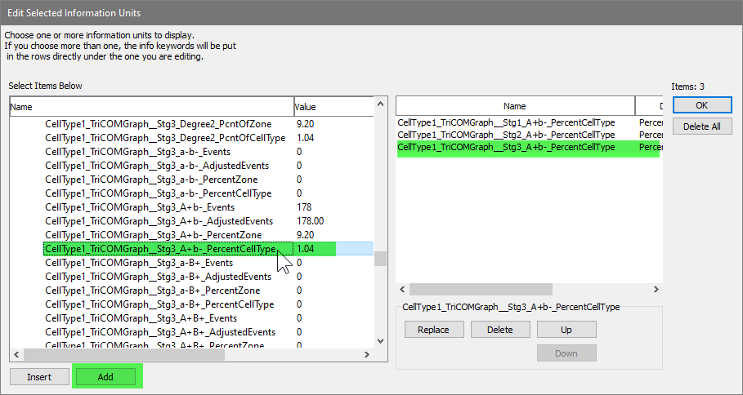
Task: Select Stg1_A+b-_PercentCellType in right list
Action: pyautogui.click(x=506, y=122)
